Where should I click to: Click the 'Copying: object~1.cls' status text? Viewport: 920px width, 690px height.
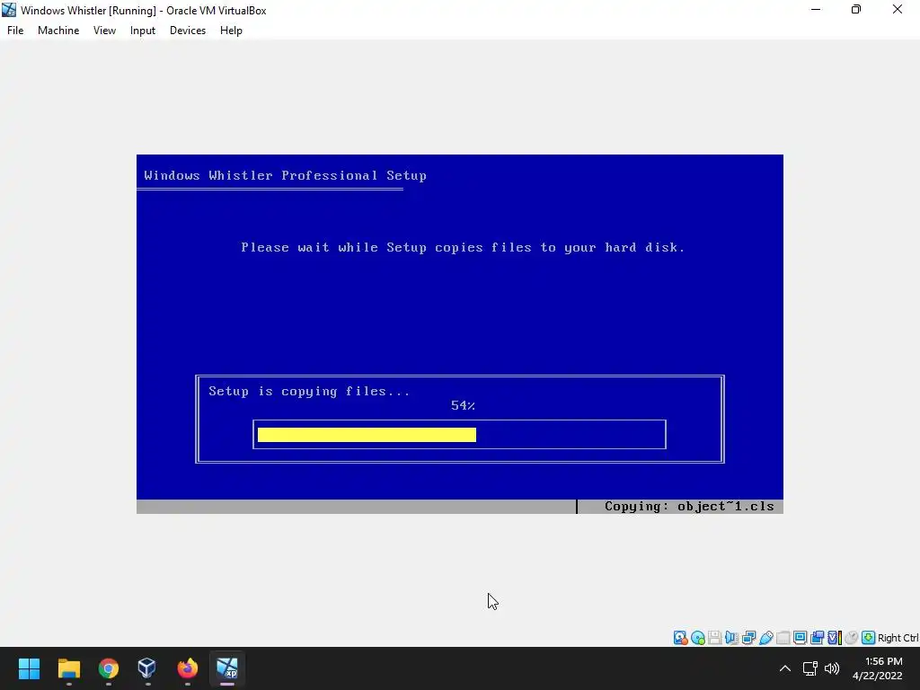[689, 507]
